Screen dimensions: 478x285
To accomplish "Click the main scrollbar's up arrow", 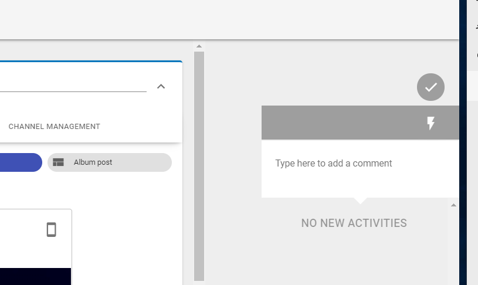I will coord(199,46).
